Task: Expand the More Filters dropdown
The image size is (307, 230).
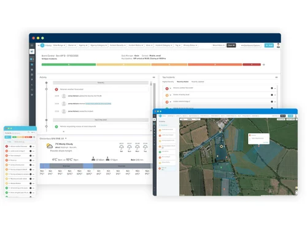Action: (x=219, y=45)
